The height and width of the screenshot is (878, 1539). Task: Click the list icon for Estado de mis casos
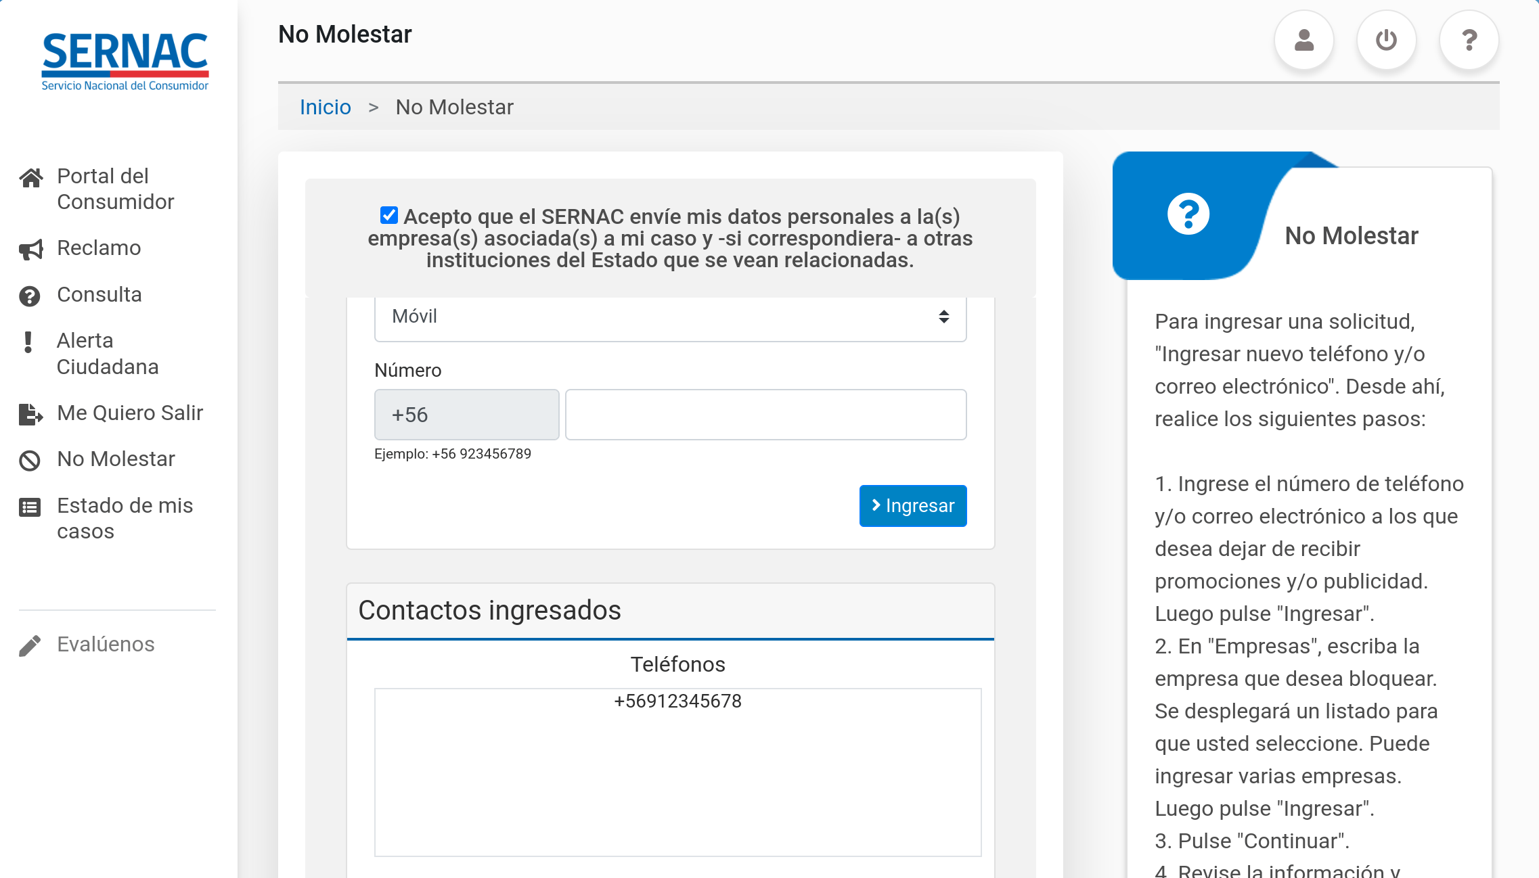click(x=30, y=507)
